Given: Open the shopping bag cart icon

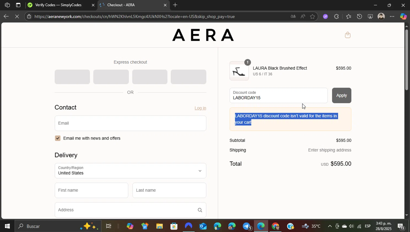Looking at the screenshot, I should tap(347, 35).
